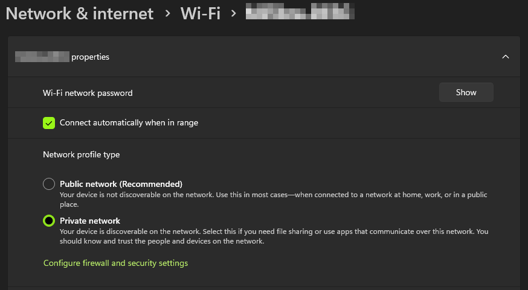Select the Public network radio button
528x290 pixels.
(x=49, y=184)
